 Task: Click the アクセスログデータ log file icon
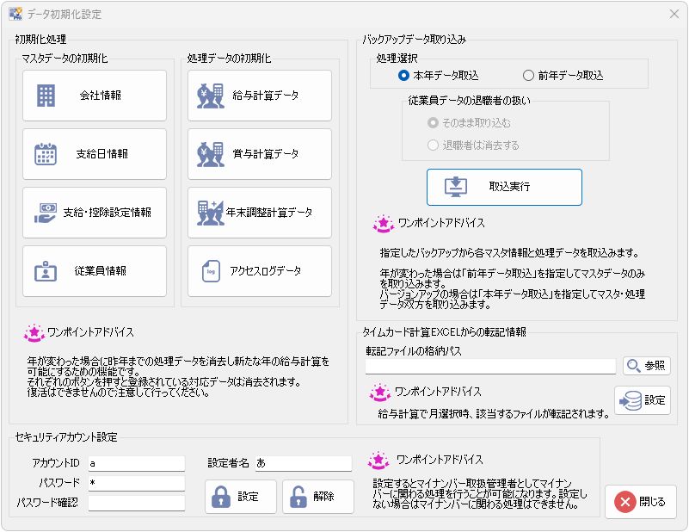[210, 271]
